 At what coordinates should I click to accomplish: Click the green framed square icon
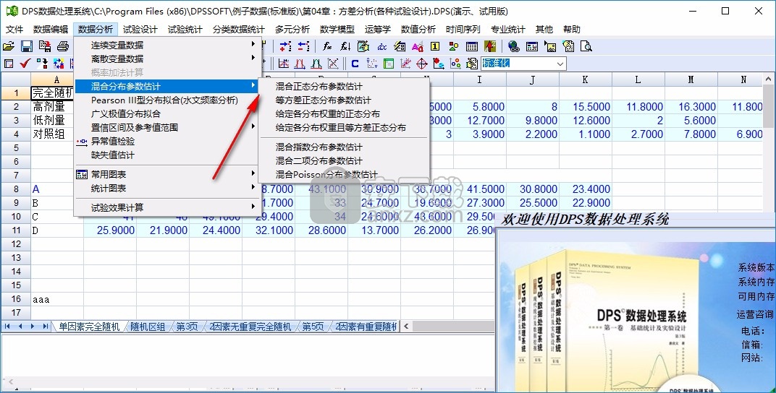click(389, 64)
